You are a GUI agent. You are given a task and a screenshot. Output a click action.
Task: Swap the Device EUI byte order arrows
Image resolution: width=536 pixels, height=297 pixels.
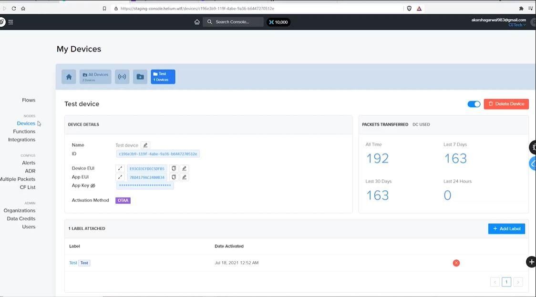point(120,168)
